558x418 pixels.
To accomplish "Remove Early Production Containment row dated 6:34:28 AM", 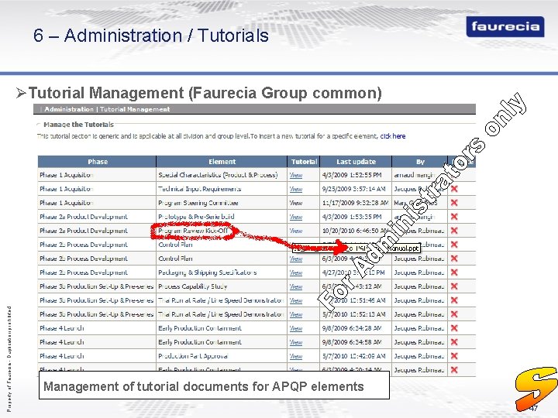I will pos(454,327).
